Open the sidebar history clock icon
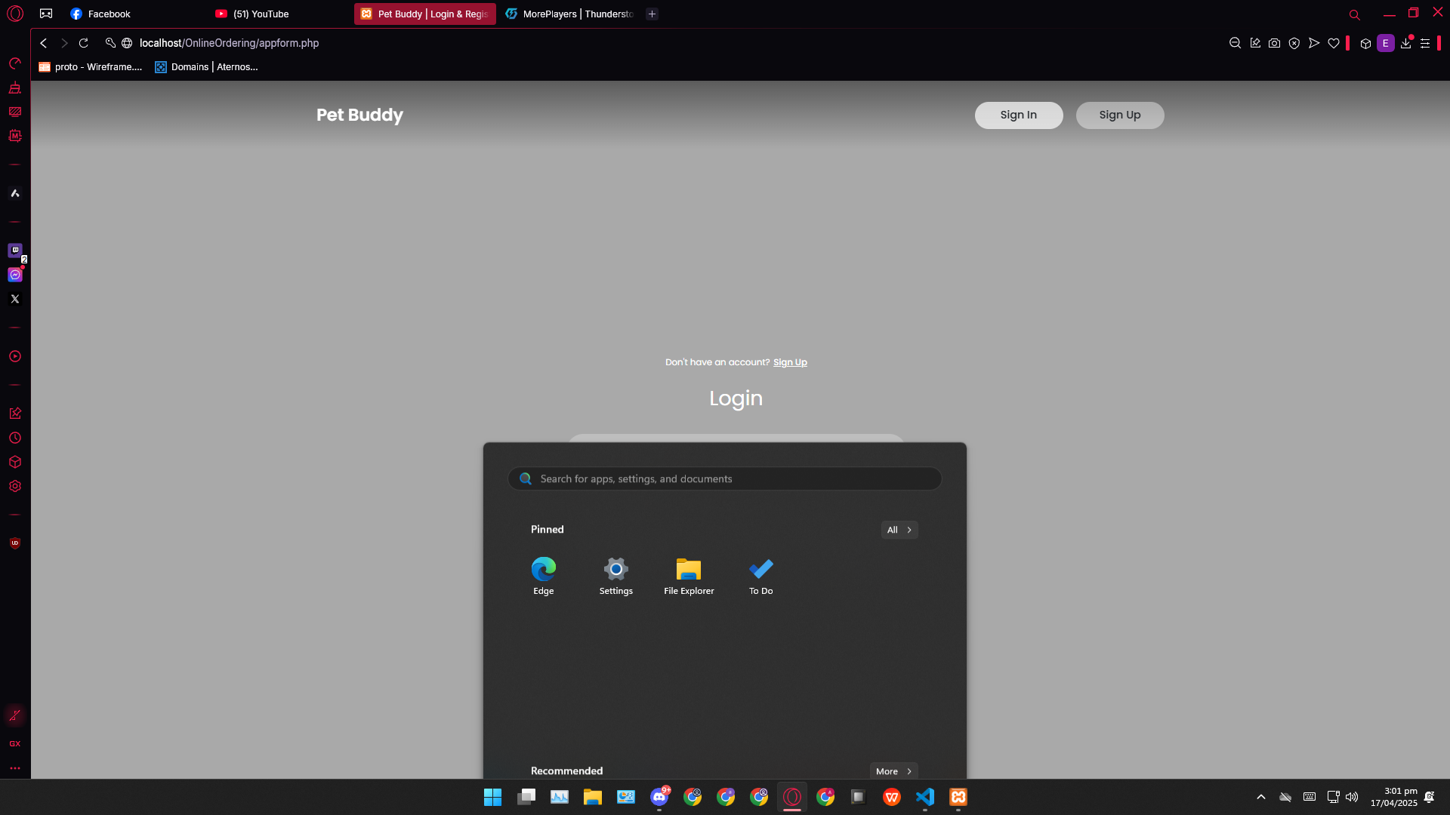 (14, 438)
